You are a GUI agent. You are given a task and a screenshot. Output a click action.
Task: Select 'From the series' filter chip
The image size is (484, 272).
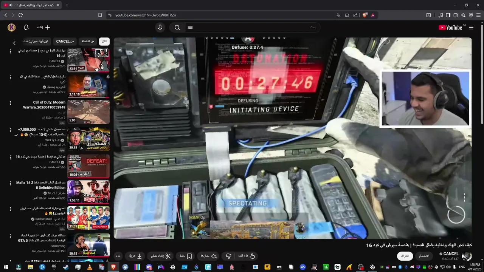tap(88, 42)
